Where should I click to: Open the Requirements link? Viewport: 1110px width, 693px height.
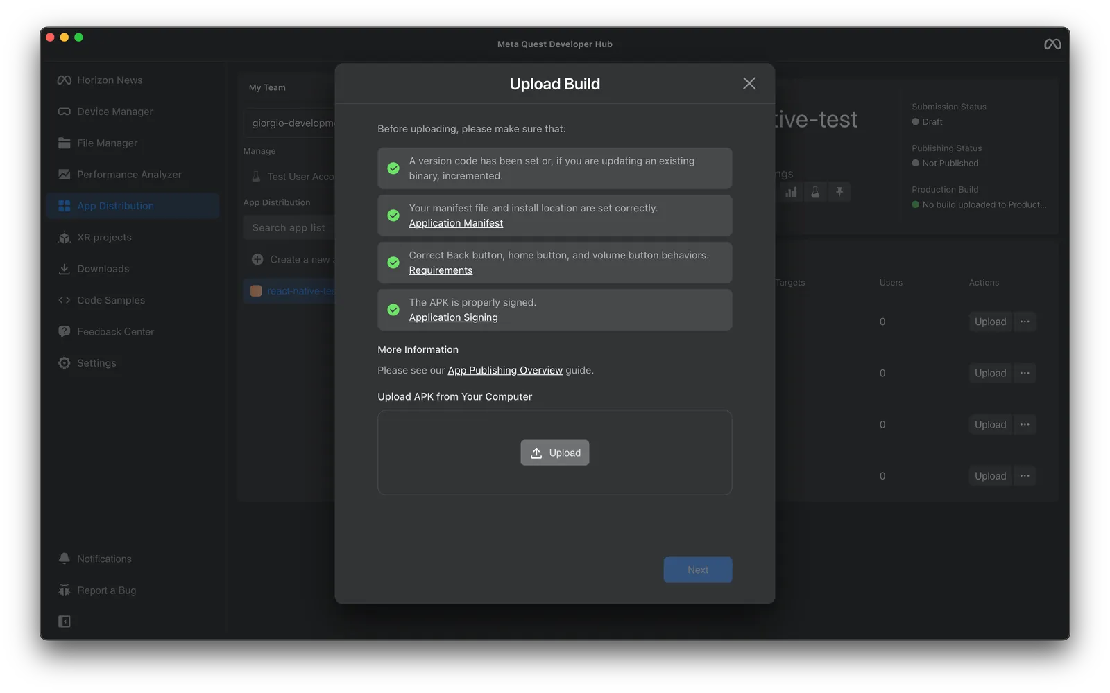[x=441, y=270]
